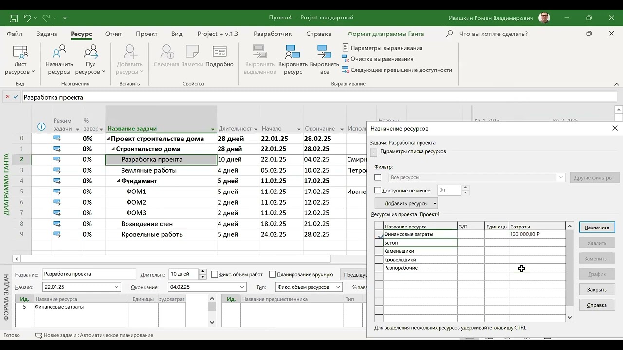Collapse the Строительство дома summary task

point(113,149)
